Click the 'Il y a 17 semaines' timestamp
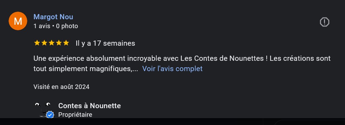Viewport: 345px width, 125px height. click(105, 43)
